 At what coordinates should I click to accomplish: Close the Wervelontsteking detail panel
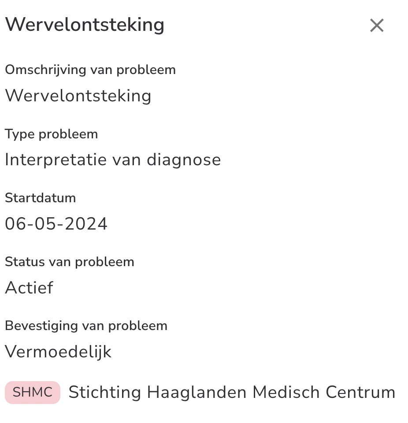[x=377, y=26]
